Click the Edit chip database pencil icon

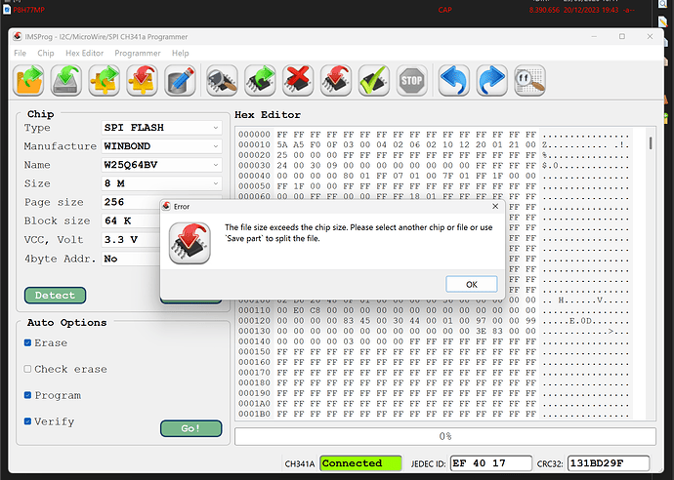coord(180,80)
